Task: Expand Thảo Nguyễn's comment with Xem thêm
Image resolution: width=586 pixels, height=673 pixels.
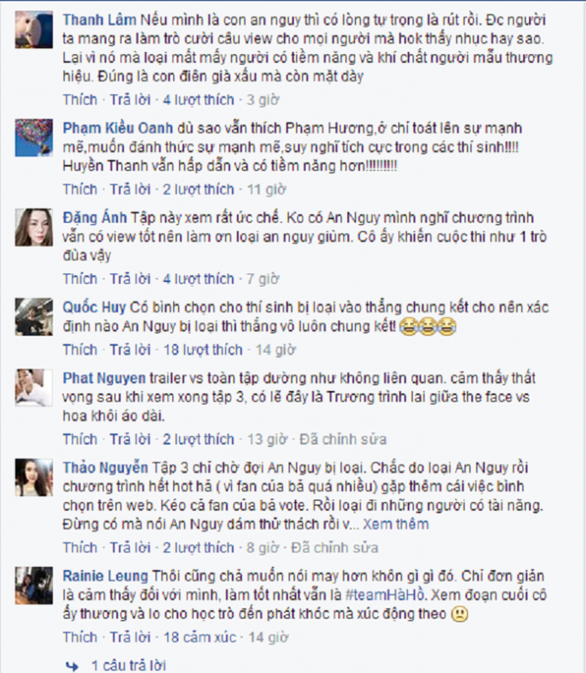Action: tap(396, 524)
